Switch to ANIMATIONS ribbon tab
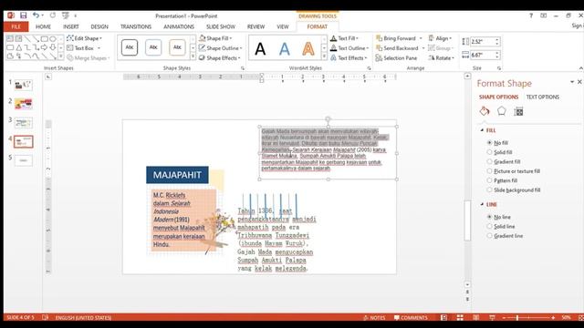Image resolution: width=584 pixels, height=328 pixels. tap(179, 26)
